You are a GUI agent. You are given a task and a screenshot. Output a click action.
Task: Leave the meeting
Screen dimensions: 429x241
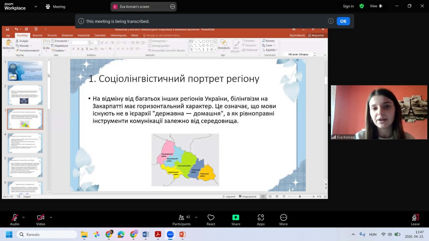(415, 219)
